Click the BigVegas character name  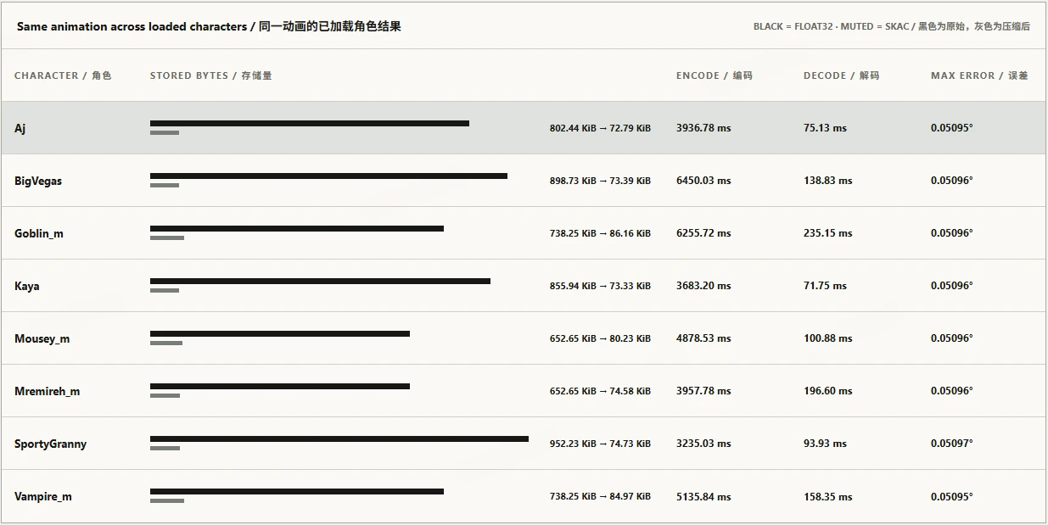tap(38, 181)
